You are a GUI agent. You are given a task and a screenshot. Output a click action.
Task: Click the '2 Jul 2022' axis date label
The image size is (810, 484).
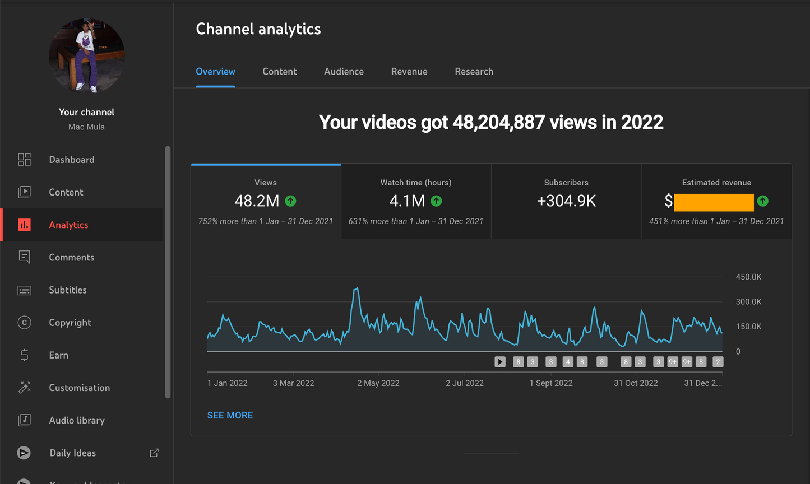pyautogui.click(x=465, y=383)
